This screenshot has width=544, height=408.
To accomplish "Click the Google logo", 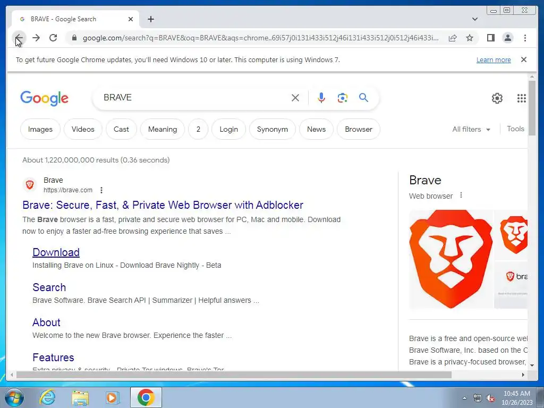I will pyautogui.click(x=45, y=98).
